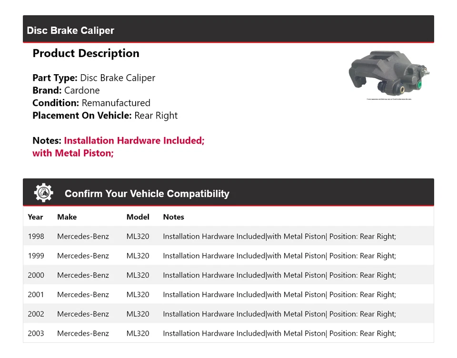Click the Part Type: Disc Brake Caliper line

(x=94, y=78)
